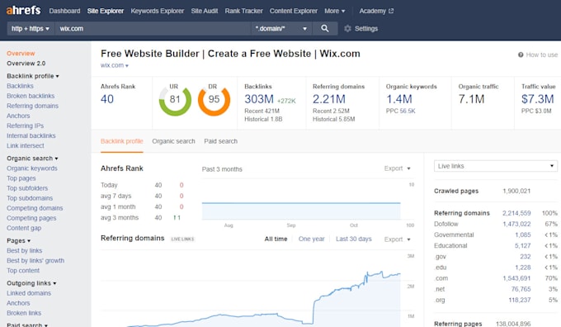The width and height of the screenshot is (561, 327).
Task: Select Last 30 days range
Action: point(353,239)
